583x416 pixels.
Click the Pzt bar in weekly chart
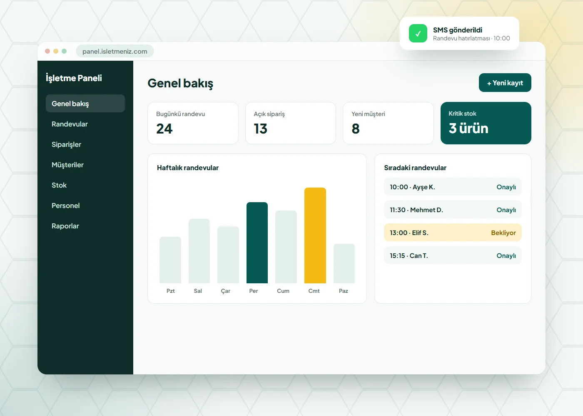point(170,260)
